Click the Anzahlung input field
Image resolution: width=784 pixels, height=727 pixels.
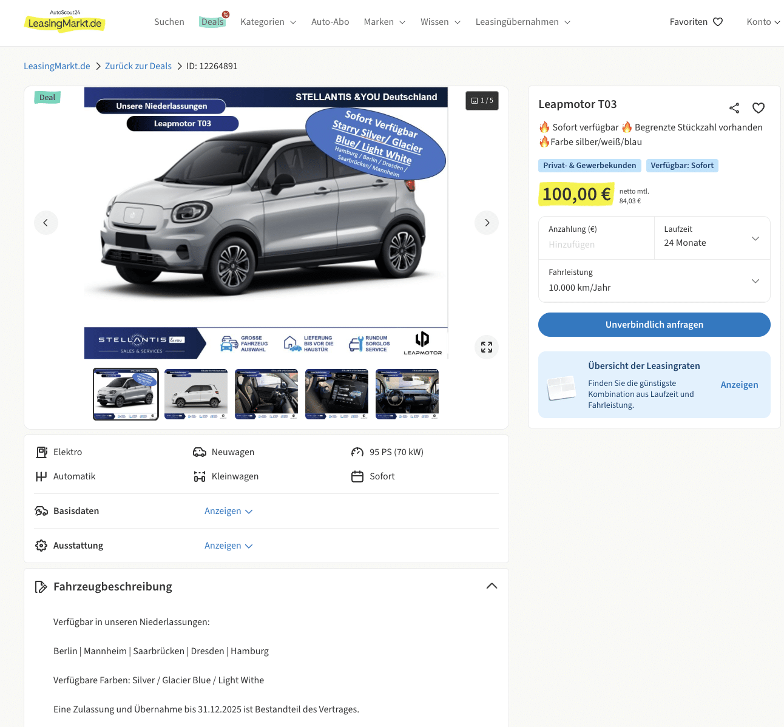[x=596, y=245]
